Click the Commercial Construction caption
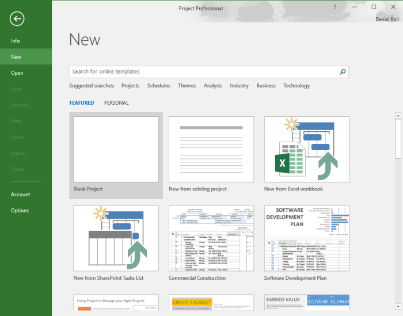Viewport: 403px width, 316px height. pyautogui.click(x=197, y=278)
